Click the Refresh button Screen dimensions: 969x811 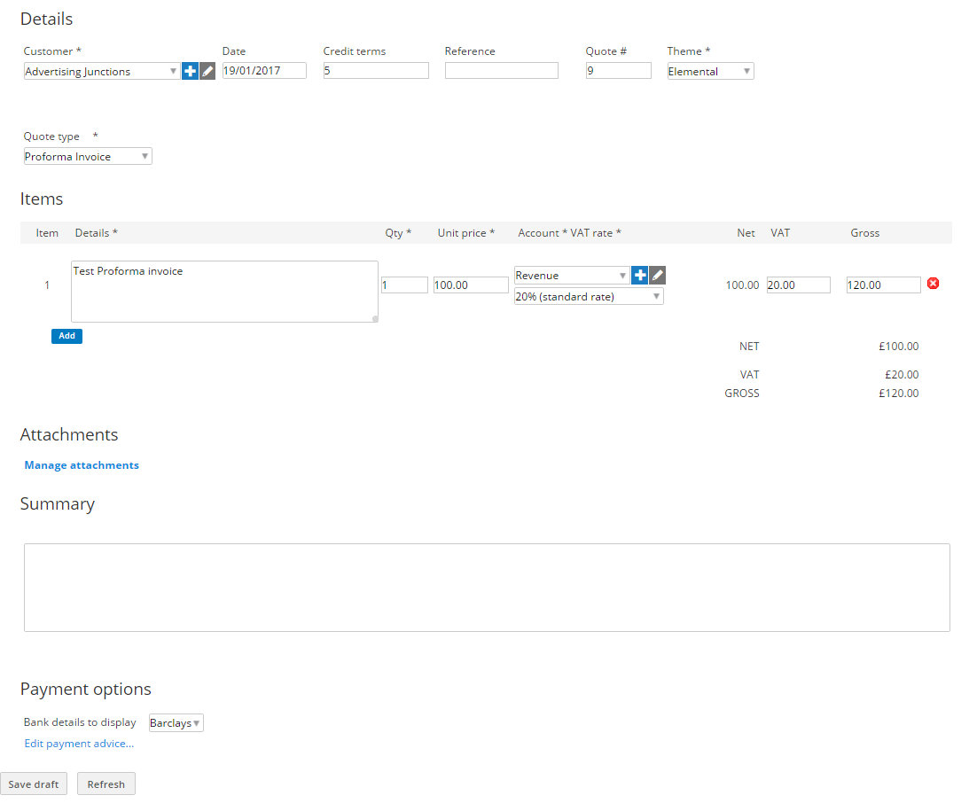(x=105, y=784)
